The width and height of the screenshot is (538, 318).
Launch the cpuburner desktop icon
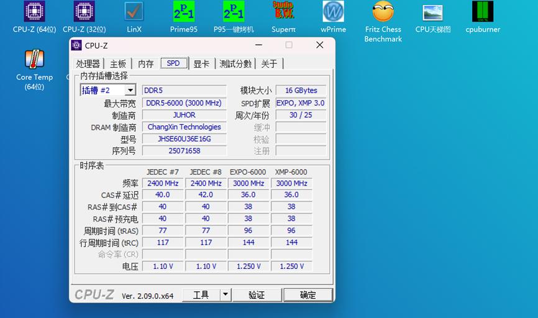[x=483, y=17]
